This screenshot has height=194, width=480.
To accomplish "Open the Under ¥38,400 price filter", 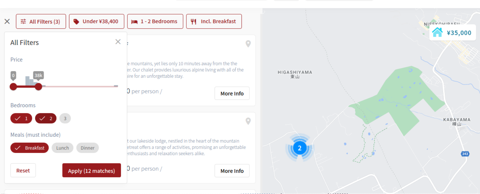I will coord(96,22).
